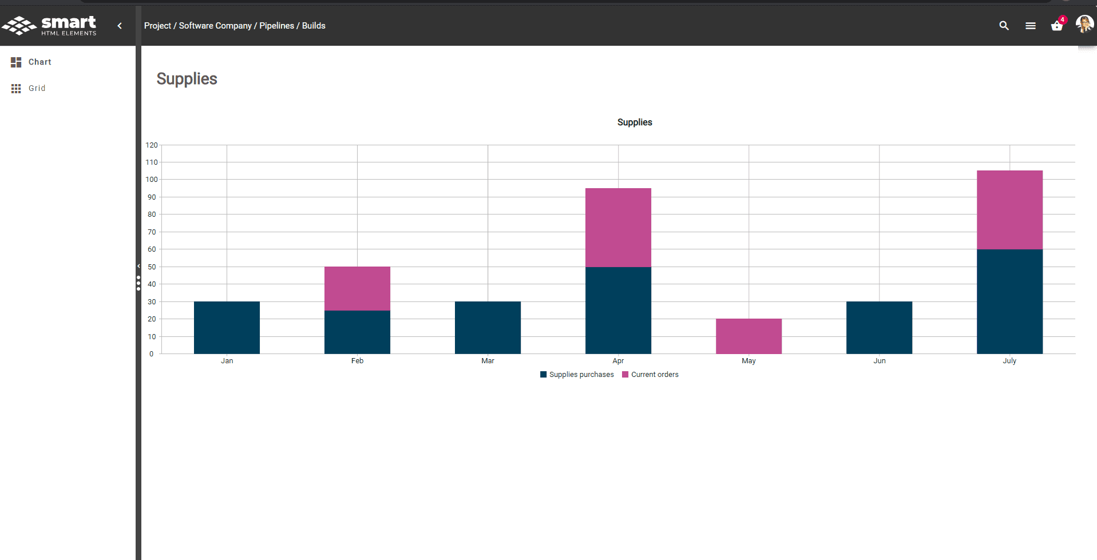
Task: Navigate to Pipelines in breadcrumb
Action: (x=276, y=26)
